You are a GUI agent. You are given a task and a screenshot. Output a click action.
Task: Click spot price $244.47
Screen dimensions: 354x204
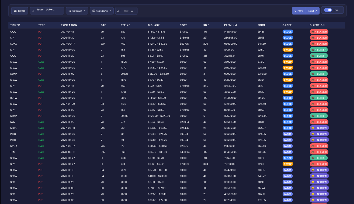tap(185, 128)
